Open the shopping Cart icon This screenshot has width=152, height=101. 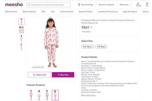(x=147, y=4)
